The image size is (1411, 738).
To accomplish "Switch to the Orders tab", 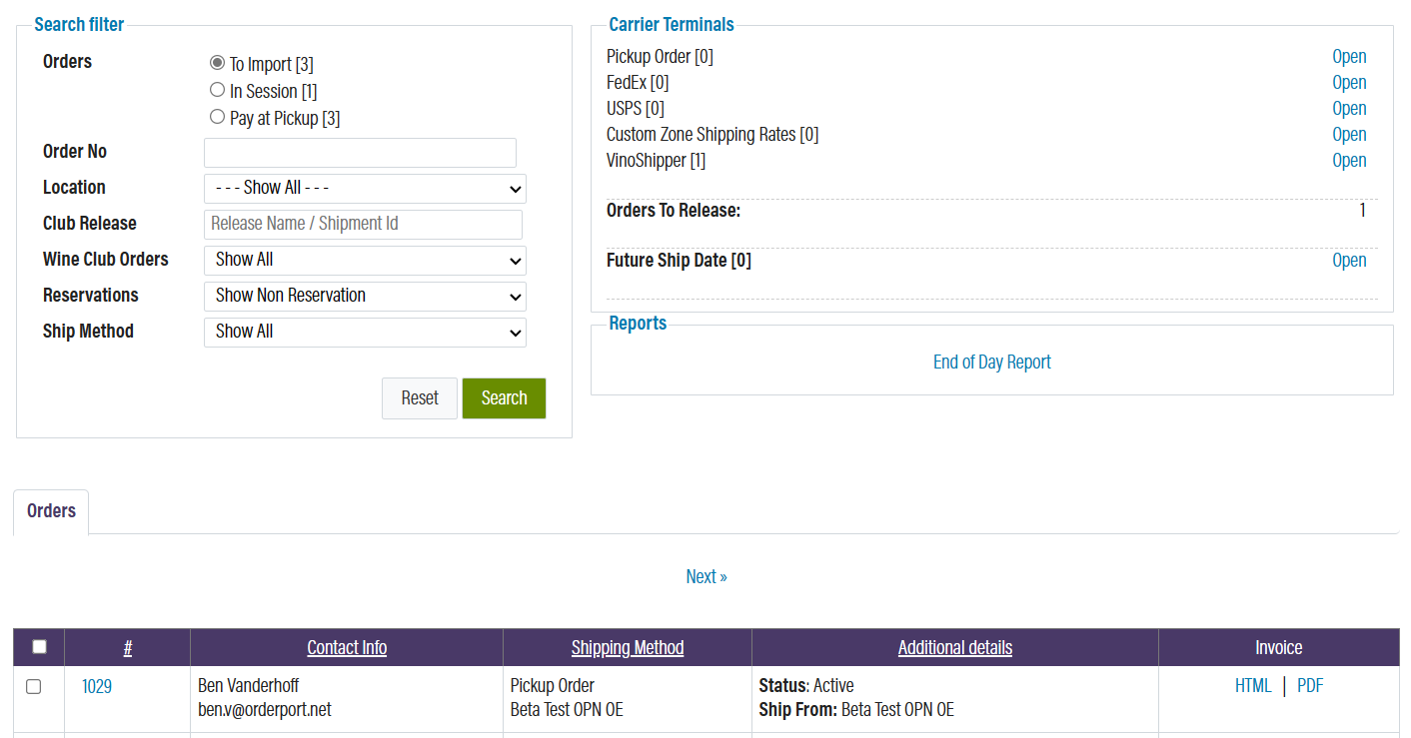I will pyautogui.click(x=50, y=511).
